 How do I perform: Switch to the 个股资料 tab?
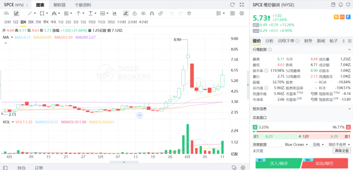pos(83,5)
